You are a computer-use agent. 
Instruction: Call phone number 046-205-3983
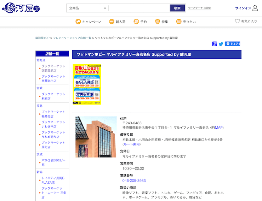134,181
